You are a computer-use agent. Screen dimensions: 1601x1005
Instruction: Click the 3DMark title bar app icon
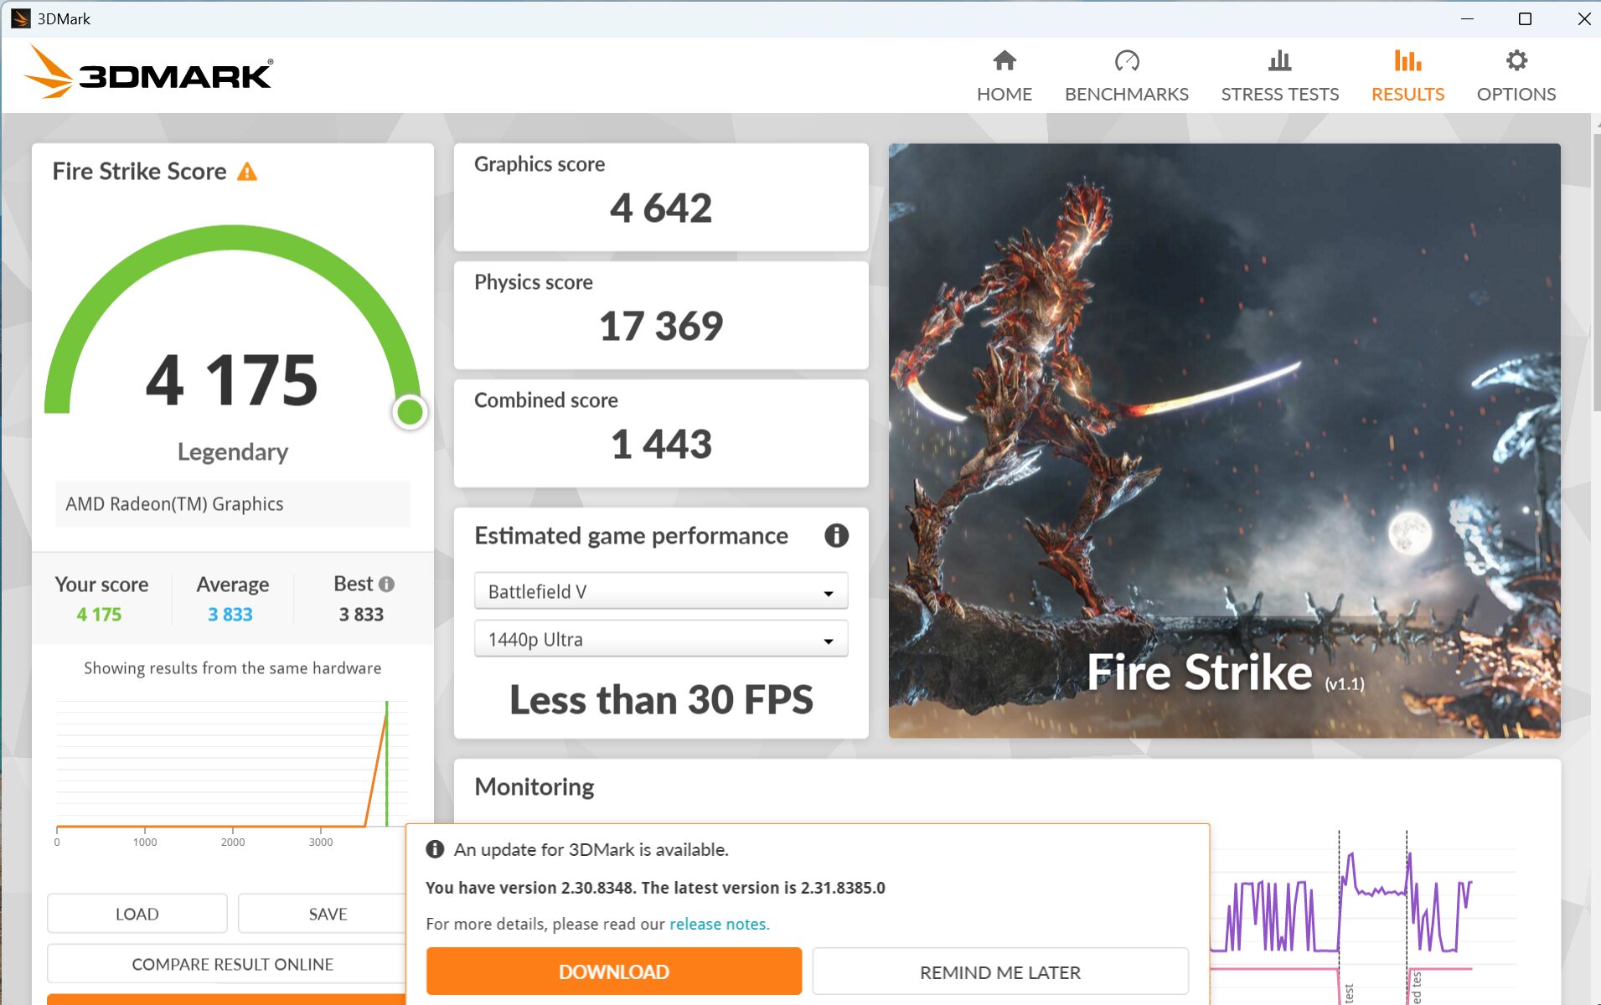click(x=20, y=18)
